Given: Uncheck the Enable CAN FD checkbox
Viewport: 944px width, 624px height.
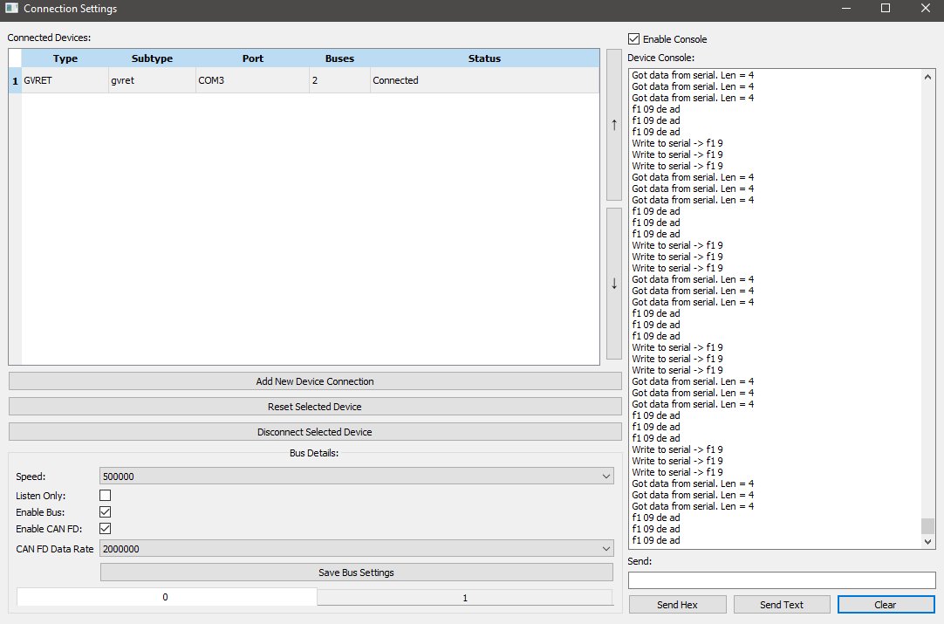Looking at the screenshot, I should pyautogui.click(x=106, y=528).
